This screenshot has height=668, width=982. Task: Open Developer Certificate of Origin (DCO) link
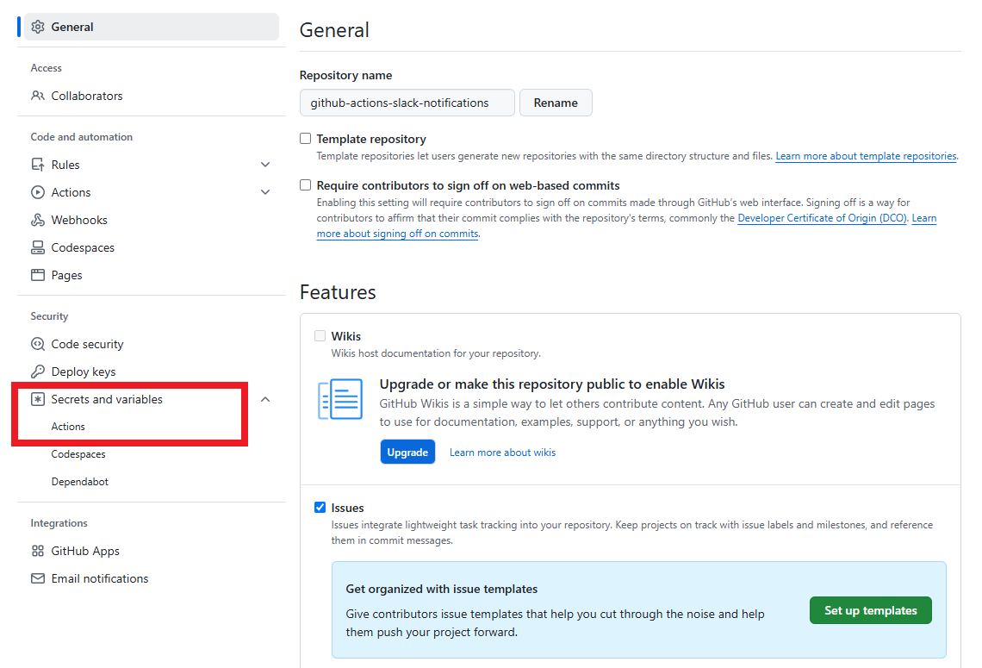(823, 218)
